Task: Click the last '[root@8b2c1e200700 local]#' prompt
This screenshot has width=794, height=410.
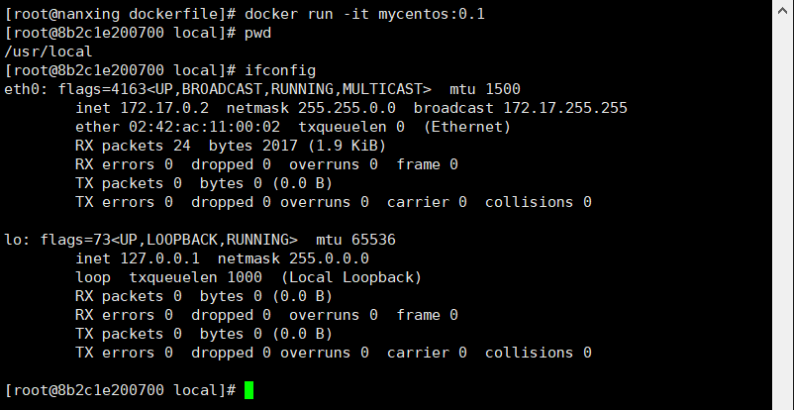Action: (x=120, y=390)
